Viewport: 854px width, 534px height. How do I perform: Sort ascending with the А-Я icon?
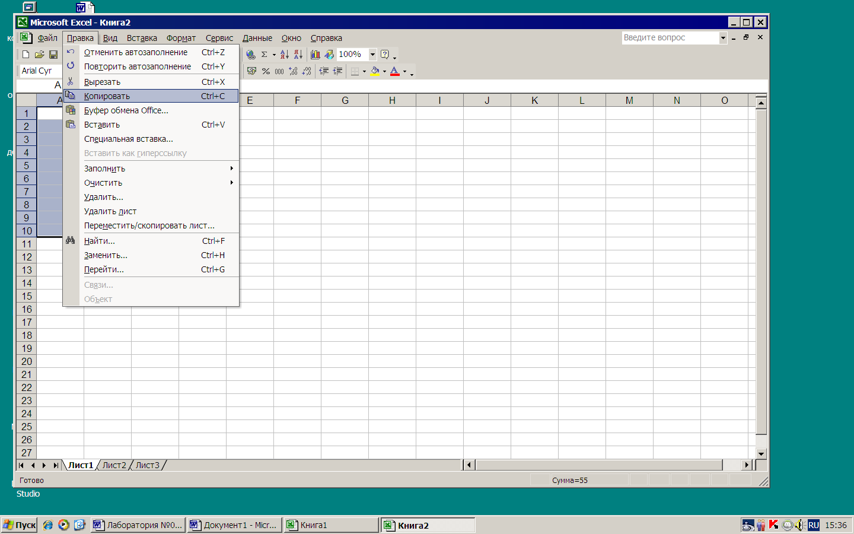click(x=285, y=55)
